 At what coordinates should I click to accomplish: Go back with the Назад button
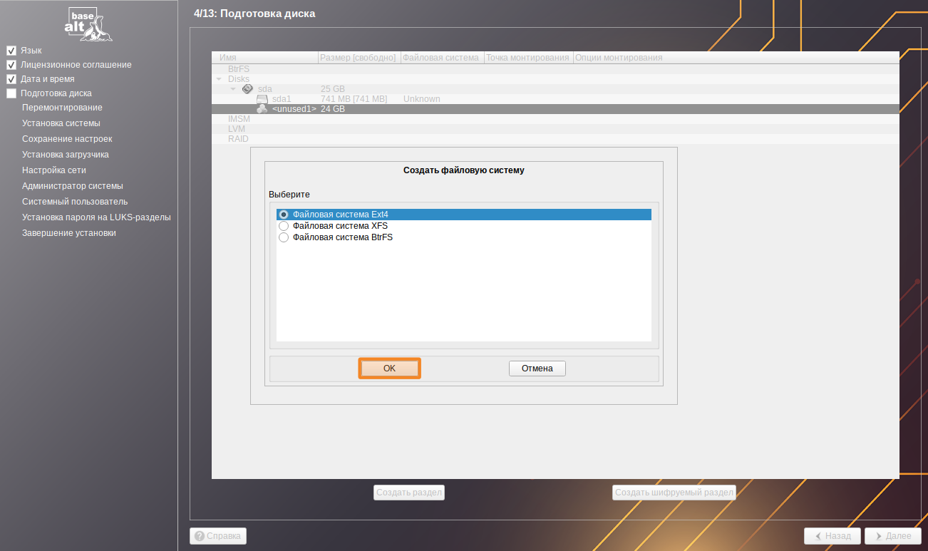[832, 536]
